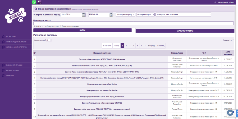
Task: Collapse search form with double chevron icon
Action: [36, 9]
